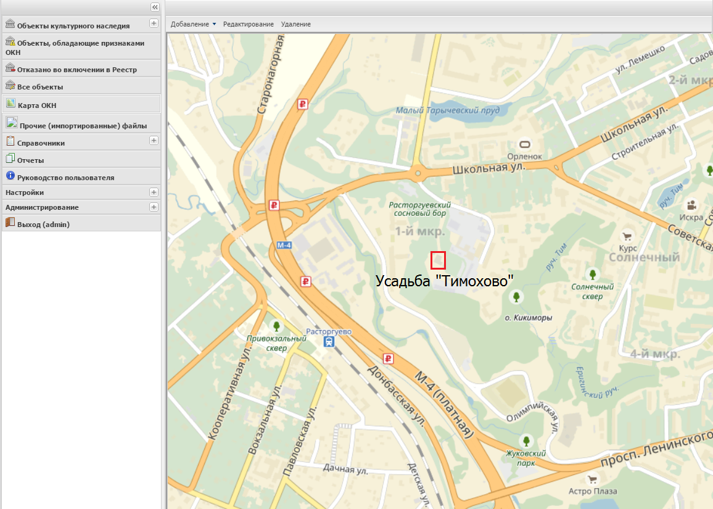The width and height of the screenshot is (713, 509).
Task: Expand the Справочники section
Action: tap(154, 141)
